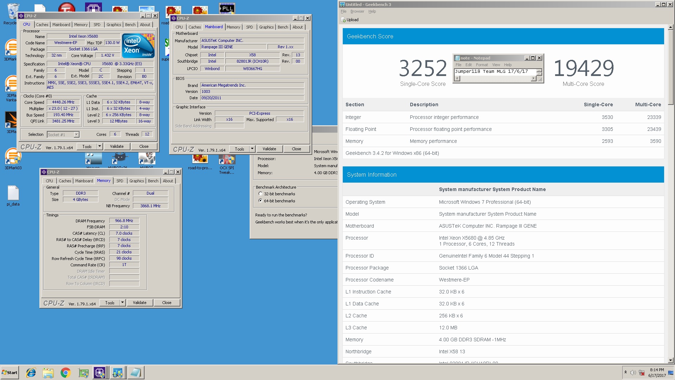Image resolution: width=675 pixels, height=380 pixels.
Task: Click Close button in Memory CPU-Z window
Action: tap(167, 303)
